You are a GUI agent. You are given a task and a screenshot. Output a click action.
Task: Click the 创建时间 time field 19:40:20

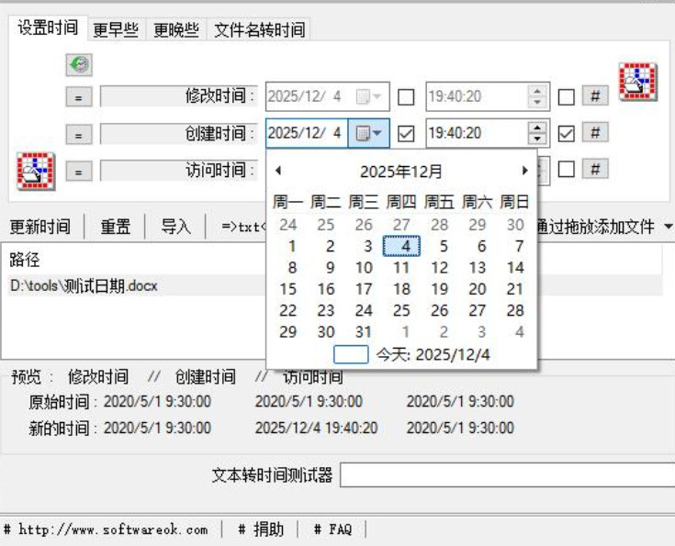click(477, 133)
